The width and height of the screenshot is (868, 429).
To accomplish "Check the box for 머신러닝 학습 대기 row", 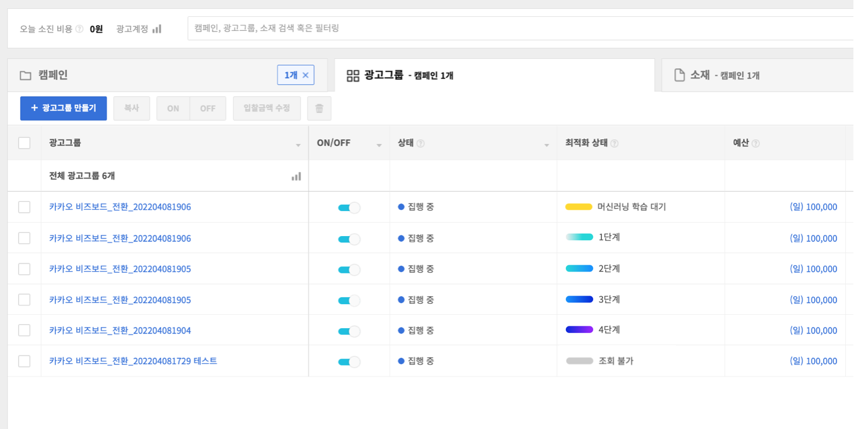I will 24,207.
